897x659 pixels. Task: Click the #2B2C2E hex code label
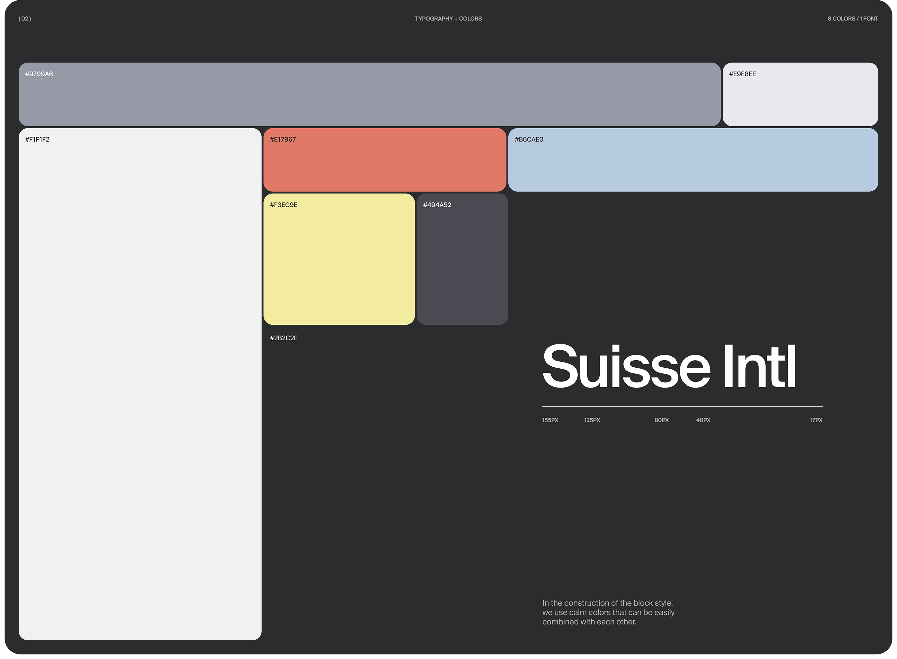point(284,338)
